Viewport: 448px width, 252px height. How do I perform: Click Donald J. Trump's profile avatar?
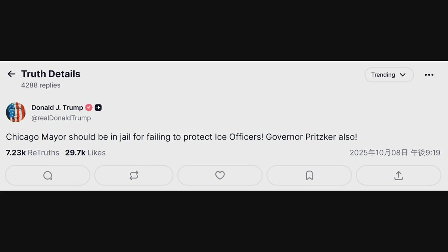[x=16, y=112]
